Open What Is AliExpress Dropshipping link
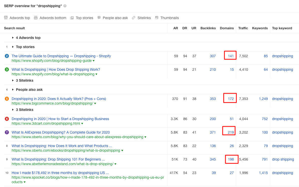 (x=61, y=132)
